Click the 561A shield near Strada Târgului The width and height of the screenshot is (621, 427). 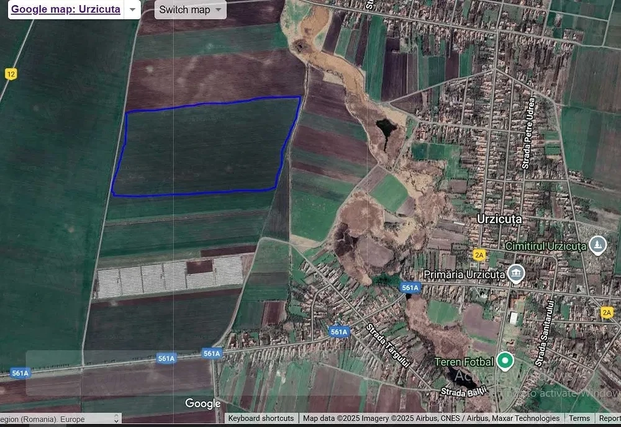[x=339, y=331]
